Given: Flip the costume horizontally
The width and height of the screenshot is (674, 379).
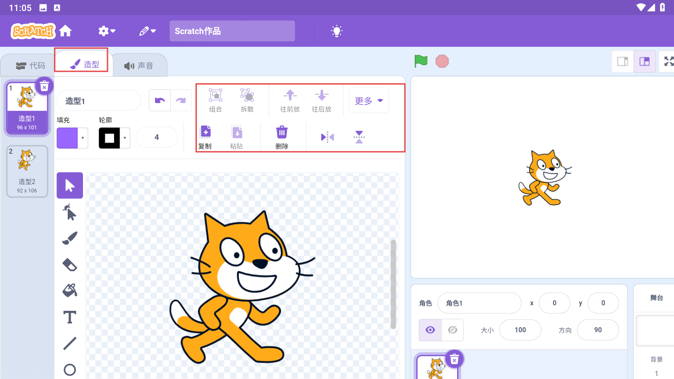Looking at the screenshot, I should point(327,137).
